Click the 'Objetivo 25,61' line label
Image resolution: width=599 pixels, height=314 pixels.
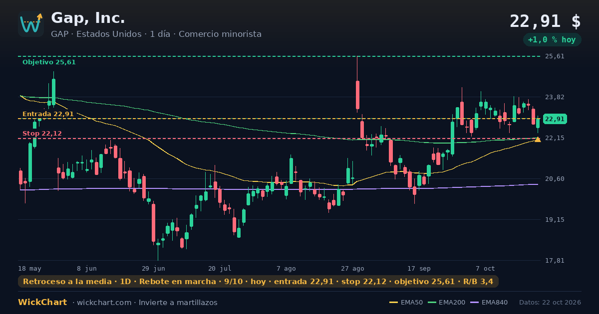point(49,62)
